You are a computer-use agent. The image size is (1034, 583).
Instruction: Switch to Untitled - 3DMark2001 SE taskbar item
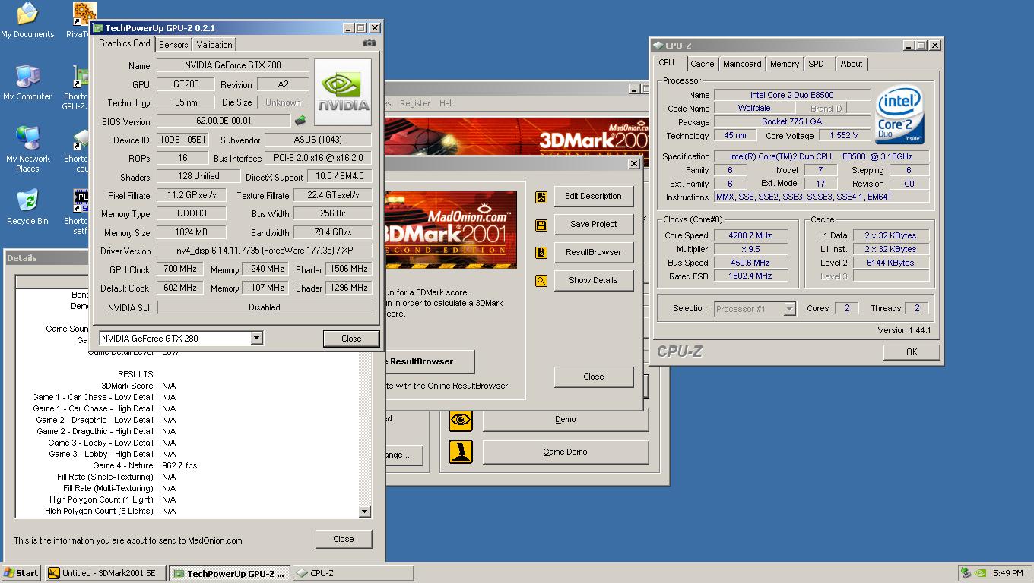click(106, 573)
